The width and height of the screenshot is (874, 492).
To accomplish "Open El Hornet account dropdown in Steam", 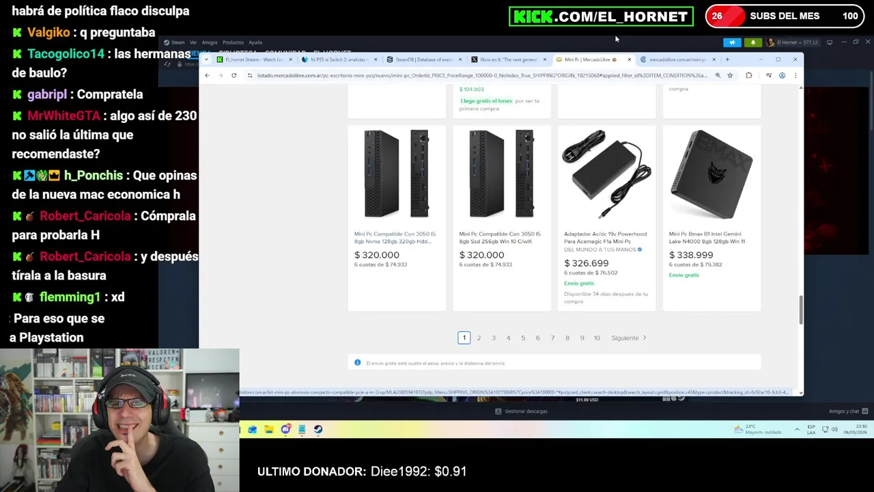I will tap(792, 42).
